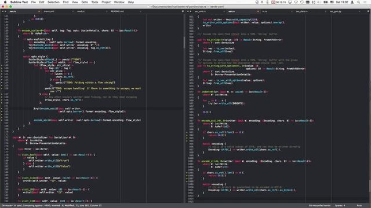Go to previous tab arrow in right pane
The width and height of the screenshot is (371, 208).
(188, 12)
